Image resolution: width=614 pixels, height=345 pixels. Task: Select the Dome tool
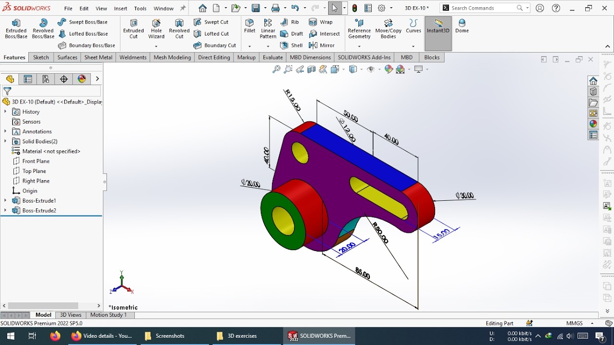point(462,26)
